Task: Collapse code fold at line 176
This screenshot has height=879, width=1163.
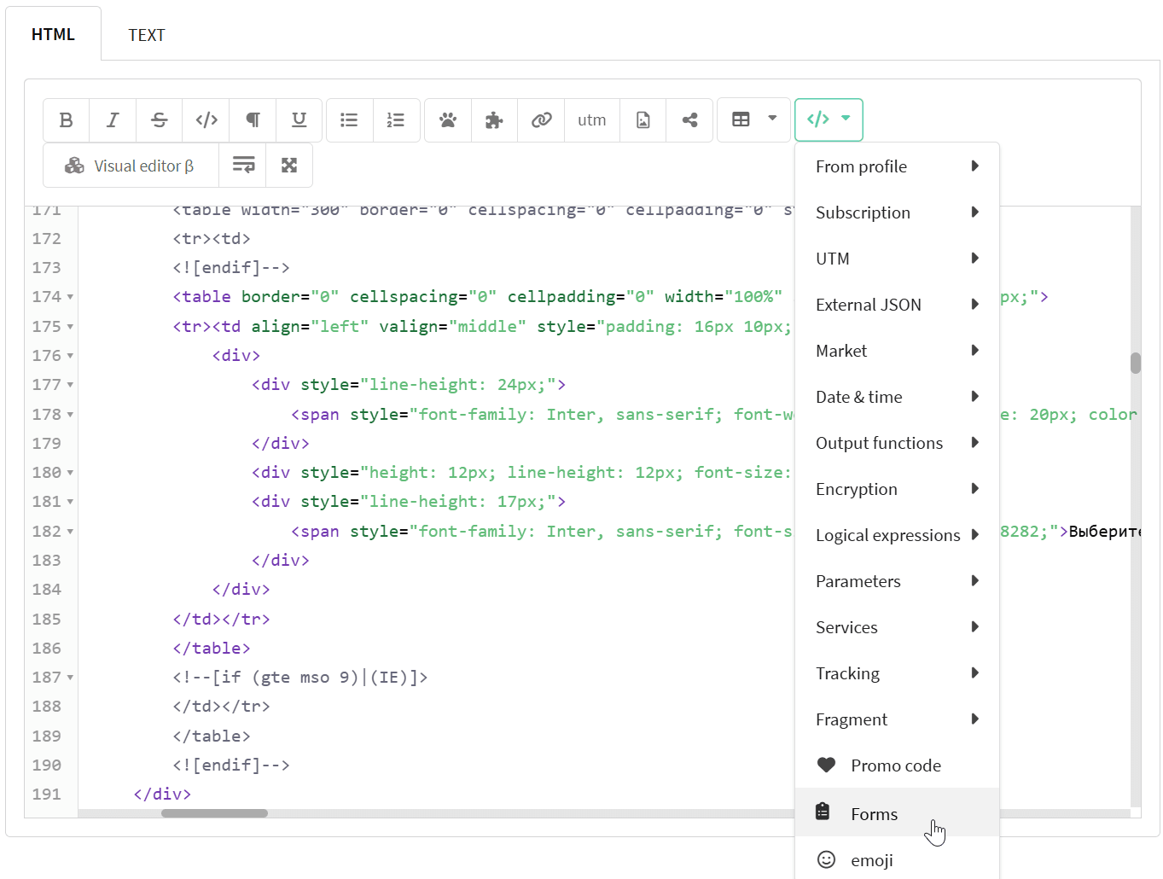Action: coord(70,356)
